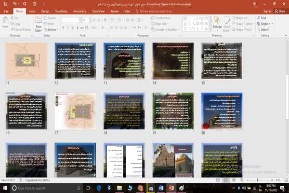Image resolution: width=289 pixels, height=193 pixels.
Task: Launch Edge browser from the taskbar
Action: (x=98, y=188)
